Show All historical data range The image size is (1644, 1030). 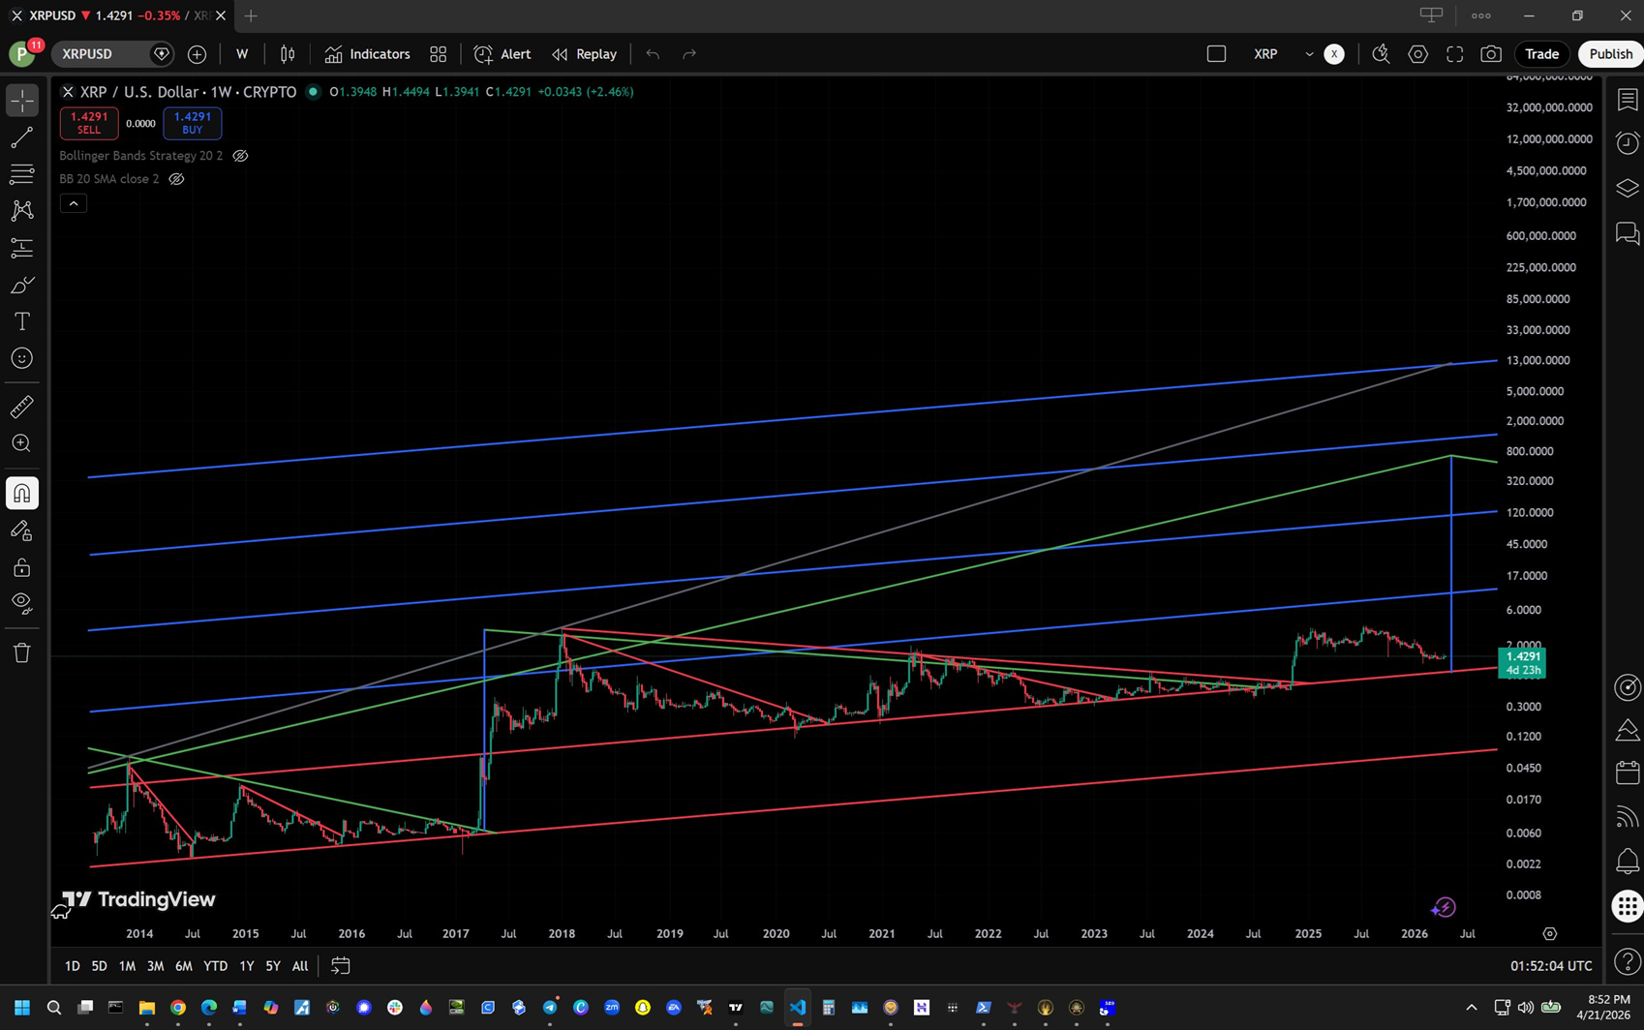pos(300,966)
